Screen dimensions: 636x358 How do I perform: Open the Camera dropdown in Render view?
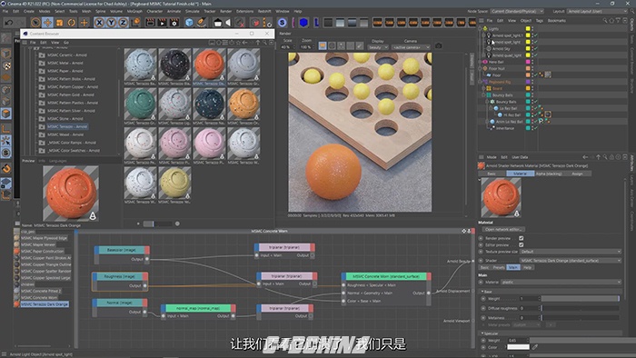click(x=411, y=47)
